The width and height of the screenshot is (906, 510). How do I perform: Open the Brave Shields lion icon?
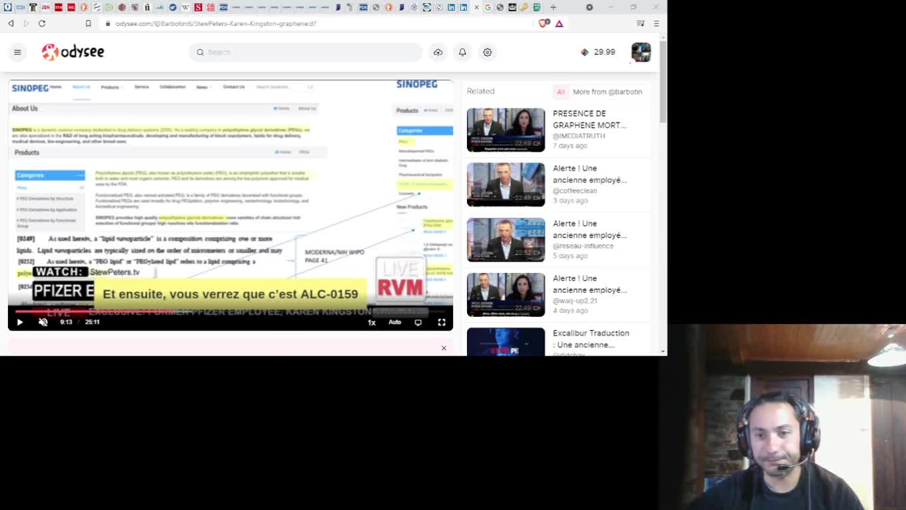click(x=544, y=23)
